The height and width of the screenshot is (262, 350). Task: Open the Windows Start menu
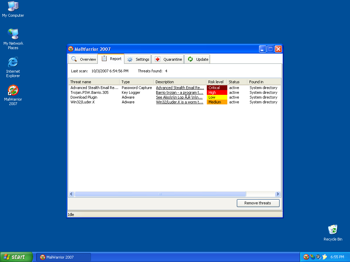[x=16, y=257]
